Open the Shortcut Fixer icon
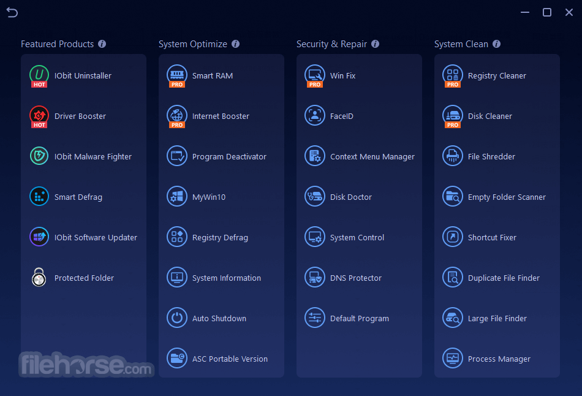The height and width of the screenshot is (396, 582). click(453, 237)
